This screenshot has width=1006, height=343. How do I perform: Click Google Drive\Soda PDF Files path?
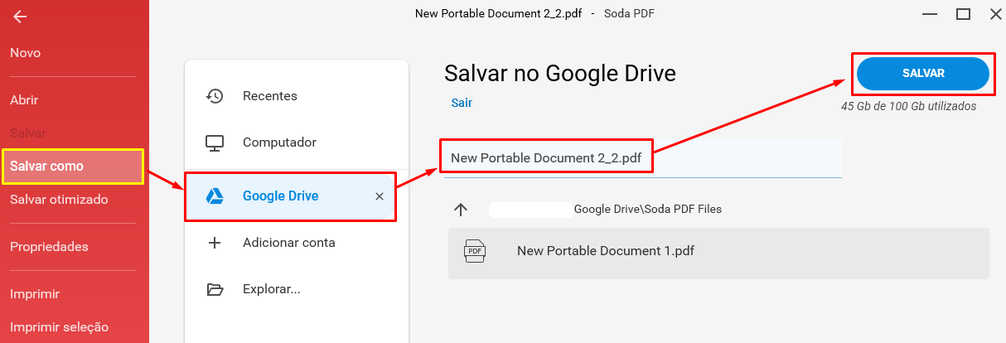(x=648, y=210)
